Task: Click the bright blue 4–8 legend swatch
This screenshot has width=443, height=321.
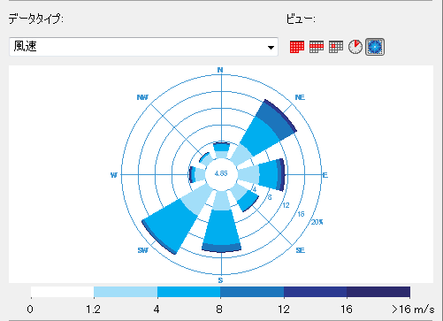Action: tap(188, 292)
